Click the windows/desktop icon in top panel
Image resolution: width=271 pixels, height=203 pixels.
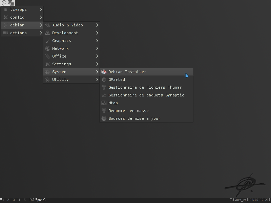click(11, 3)
